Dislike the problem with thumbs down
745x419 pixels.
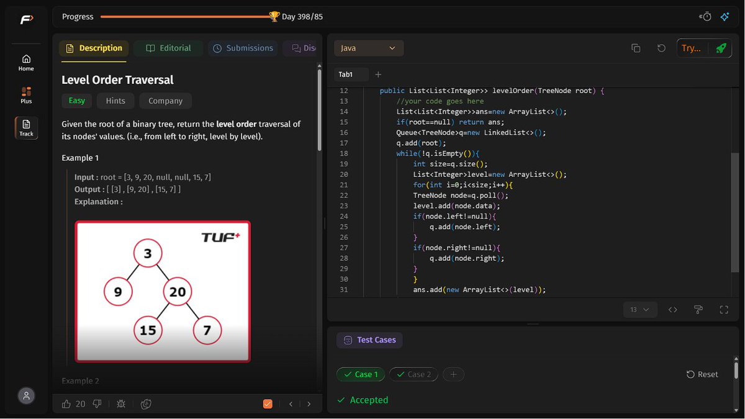pos(97,404)
